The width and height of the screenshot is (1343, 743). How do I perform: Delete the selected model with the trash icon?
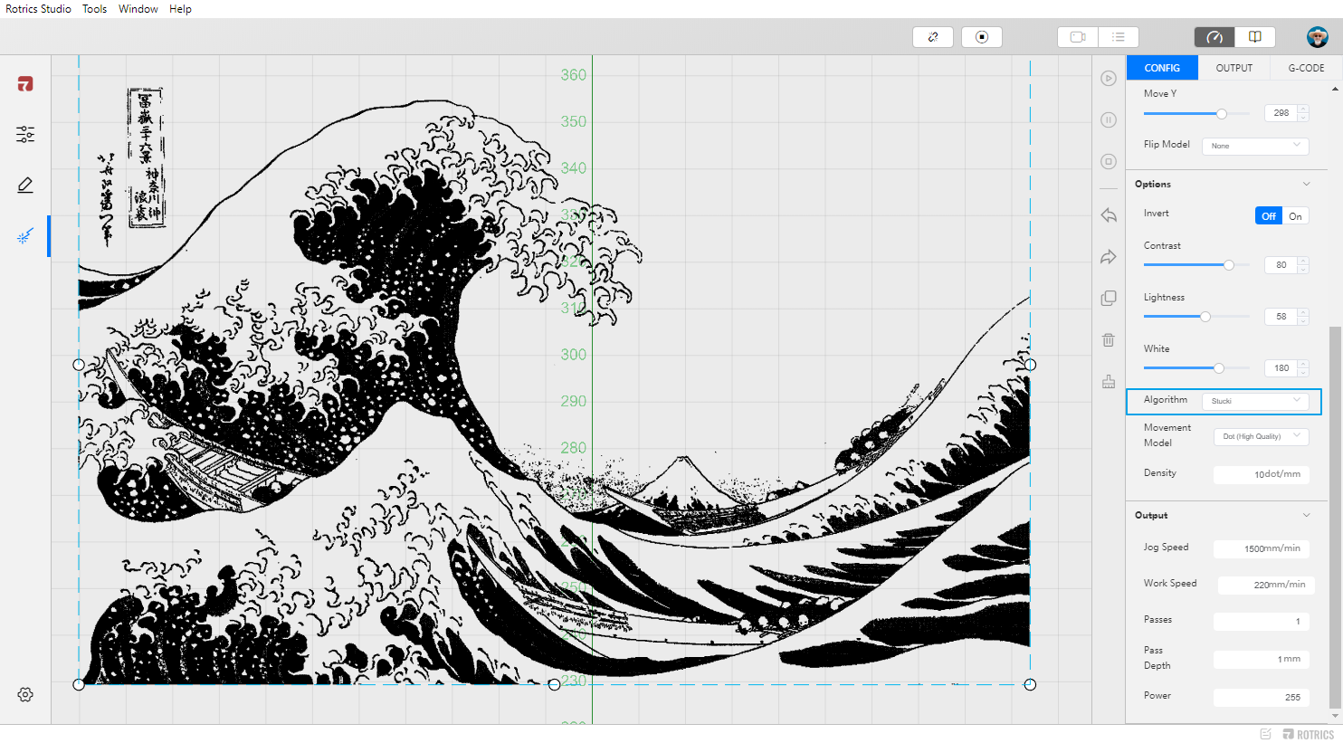tap(1109, 340)
